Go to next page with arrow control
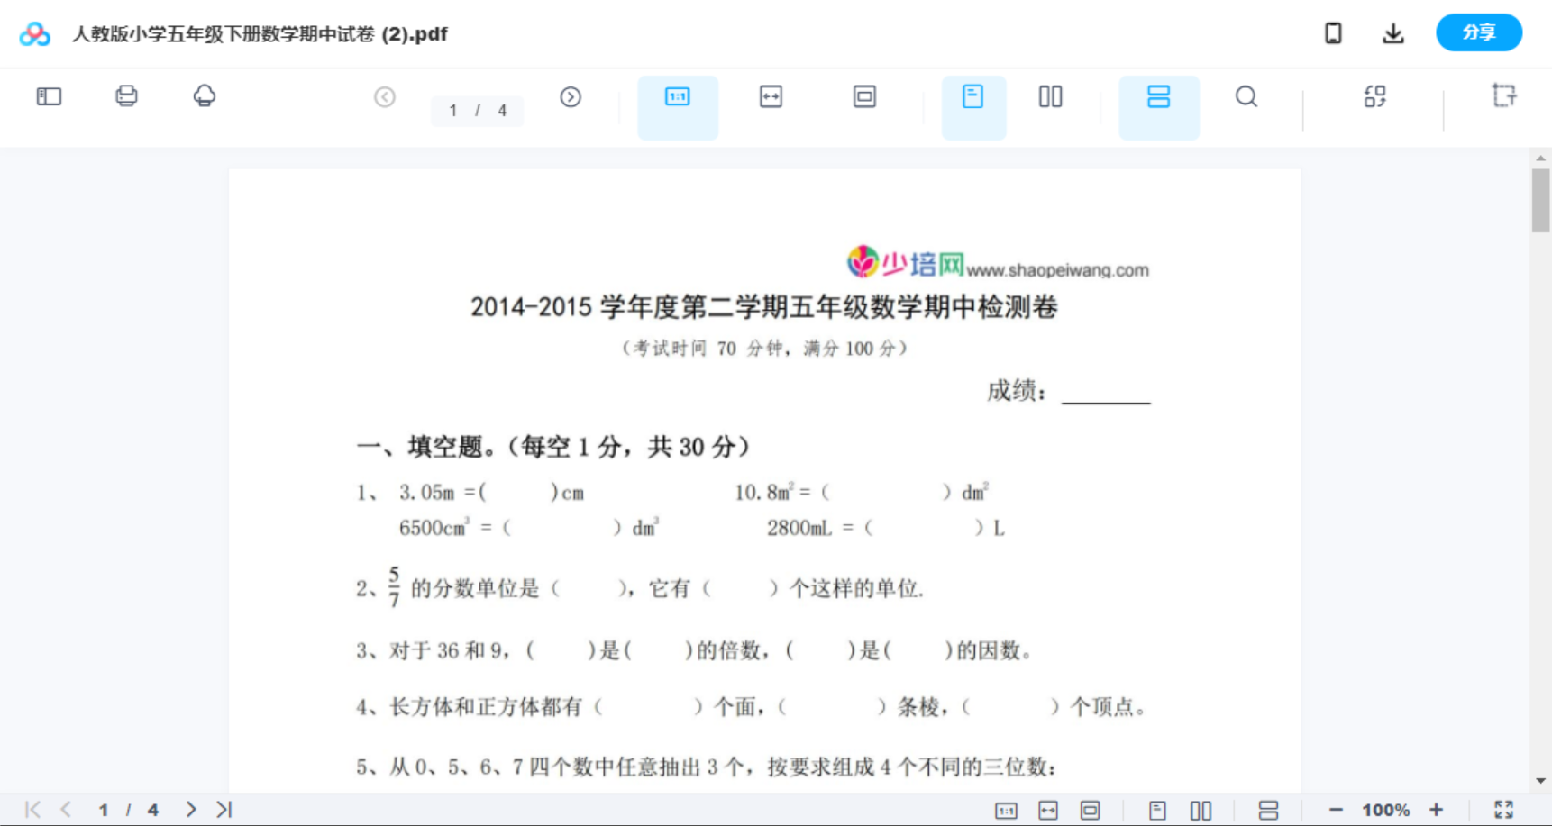 (571, 96)
